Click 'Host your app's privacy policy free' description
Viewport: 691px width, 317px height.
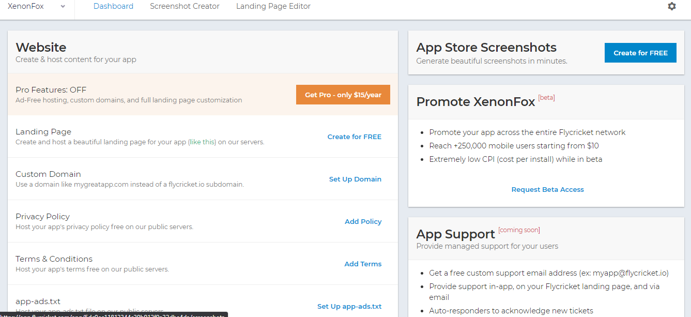tap(104, 227)
